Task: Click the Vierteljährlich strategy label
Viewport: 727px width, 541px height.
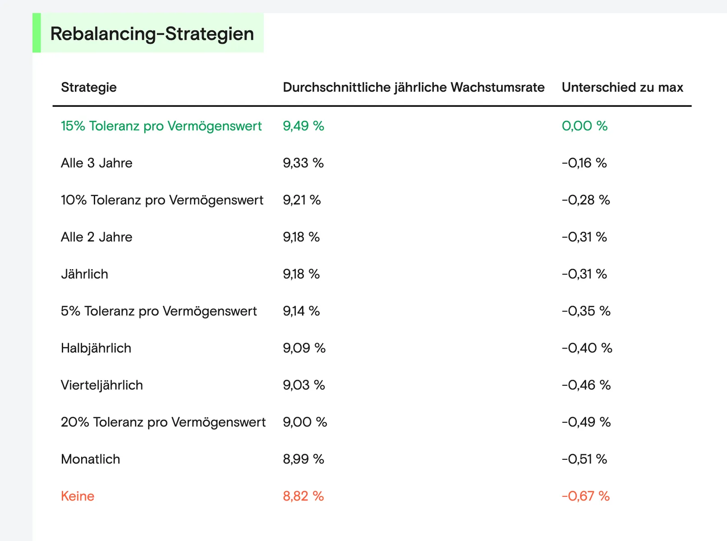Action: pos(102,385)
